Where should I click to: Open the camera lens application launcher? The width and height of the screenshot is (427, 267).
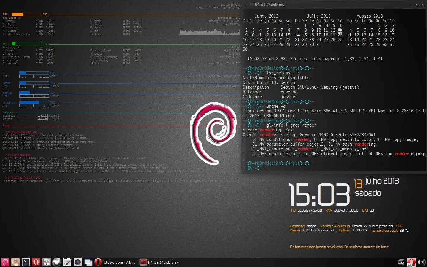pyautogui.click(x=78, y=262)
